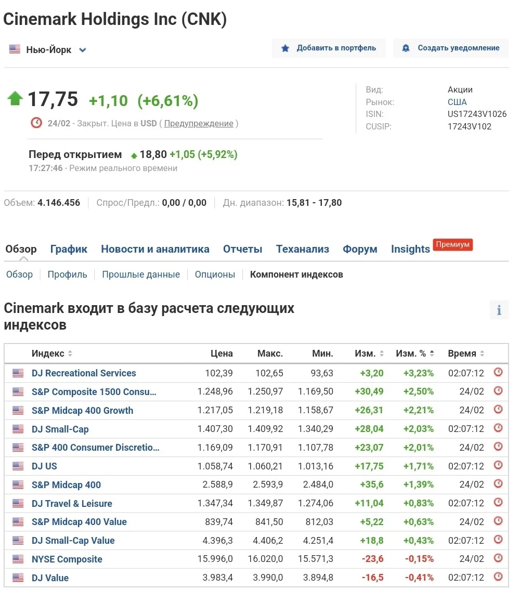
Task: Open S&P 400 Consumer Discretio... link
Action: 96,448
